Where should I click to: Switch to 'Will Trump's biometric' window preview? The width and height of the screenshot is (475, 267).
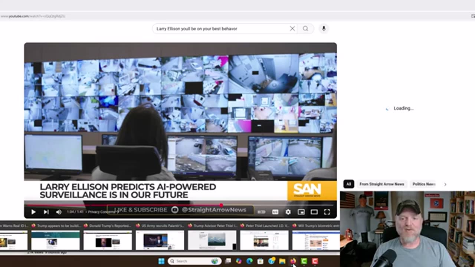pos(316,237)
